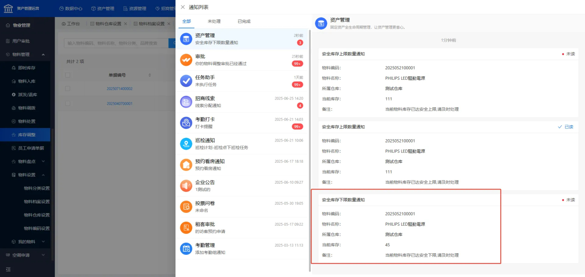Open the 资源管理 top menu
The width and height of the screenshot is (585, 277).
(x=135, y=8)
